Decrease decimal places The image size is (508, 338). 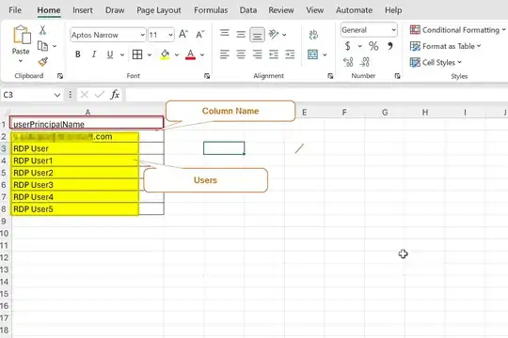tap(365, 62)
